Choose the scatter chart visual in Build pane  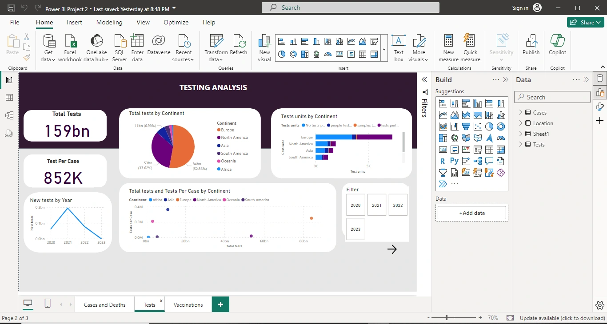tap(478, 126)
